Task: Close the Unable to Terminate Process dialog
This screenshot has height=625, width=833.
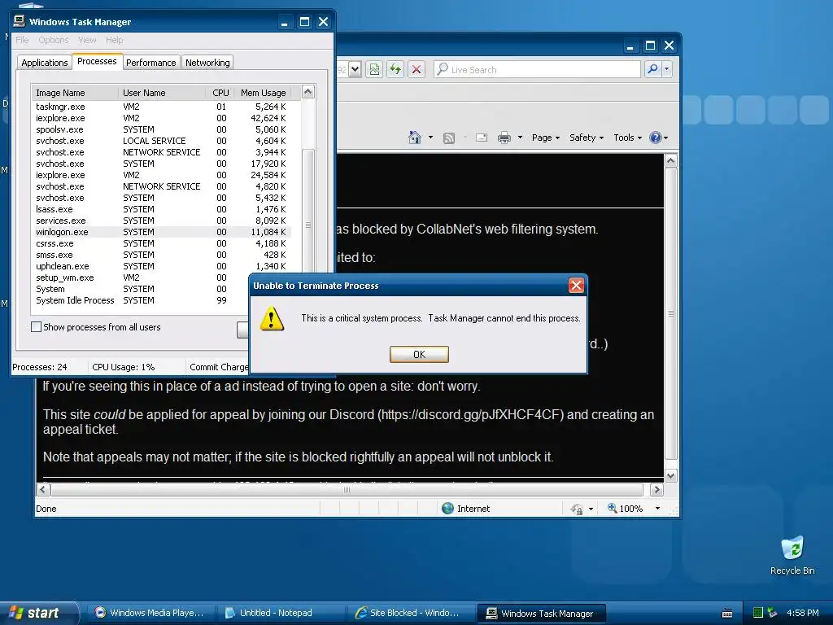Action: coord(576,286)
